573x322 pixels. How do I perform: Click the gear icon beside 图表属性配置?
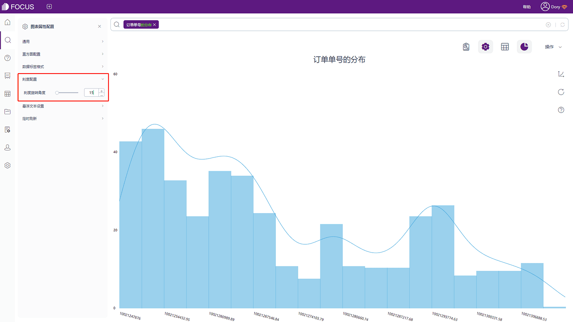[x=25, y=26]
